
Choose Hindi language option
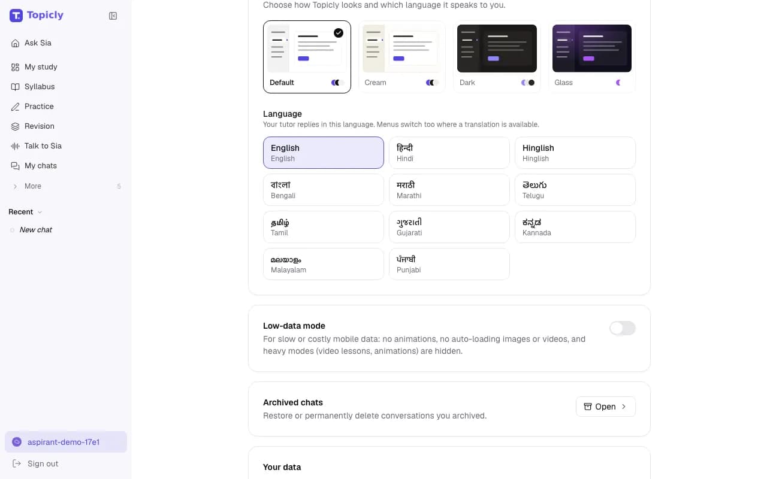[449, 153]
